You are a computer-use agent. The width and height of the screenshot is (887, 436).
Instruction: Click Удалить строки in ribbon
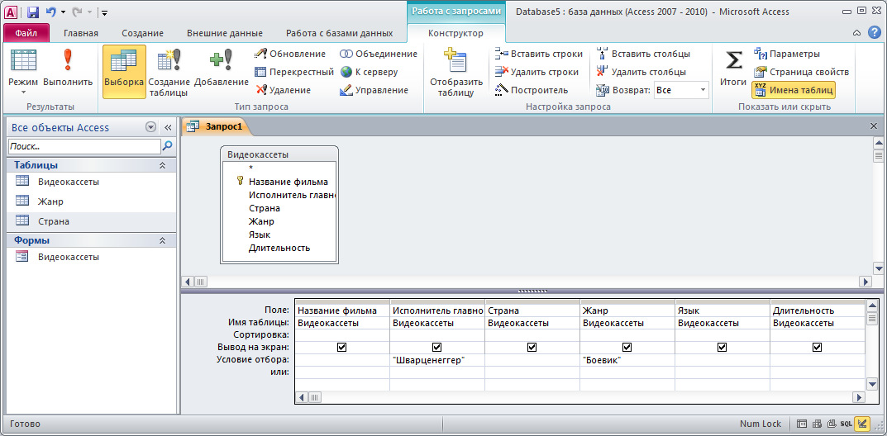tap(536, 73)
